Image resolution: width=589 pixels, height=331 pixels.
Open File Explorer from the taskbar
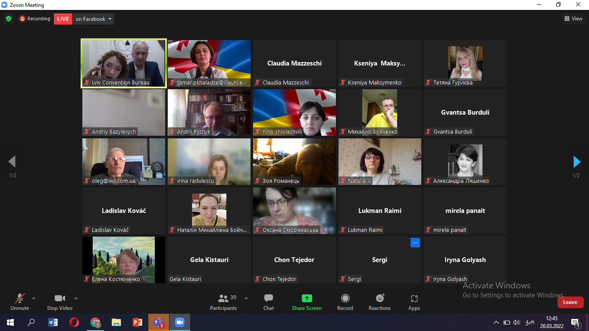[116, 322]
